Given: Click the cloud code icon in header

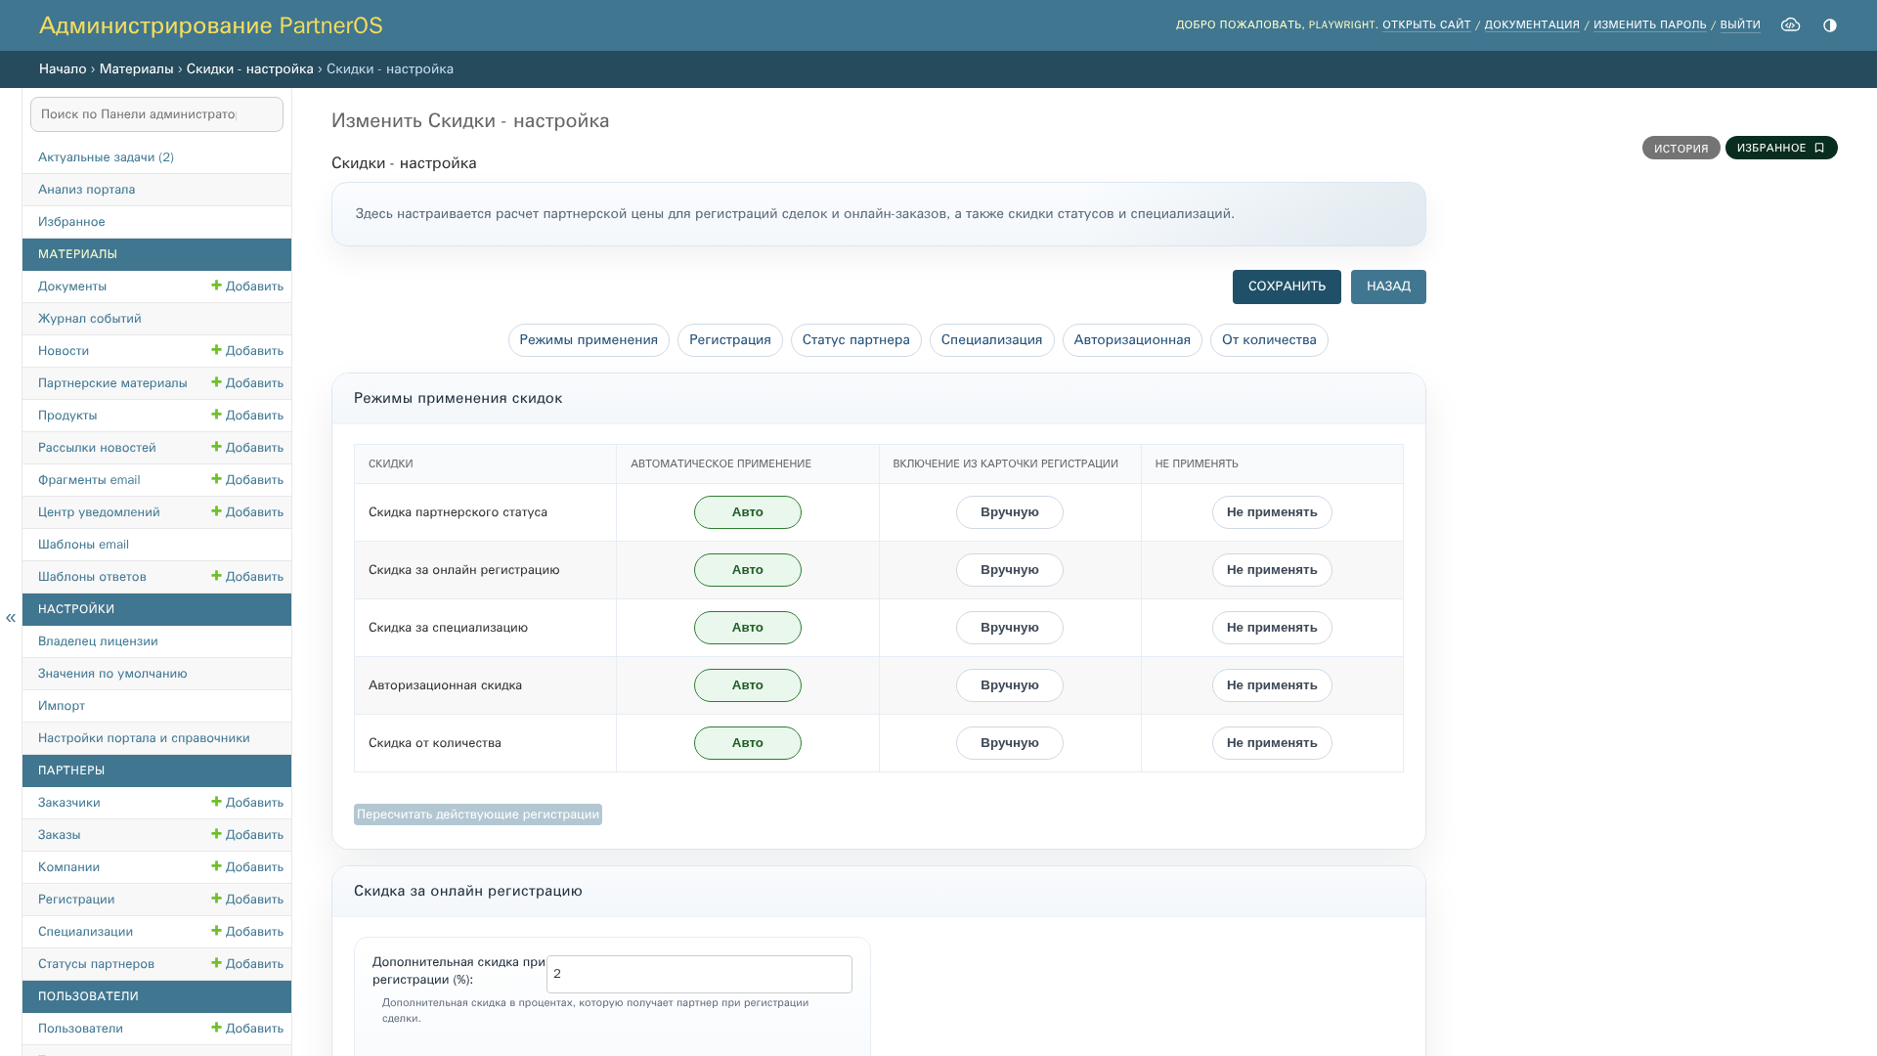Looking at the screenshot, I should click(1790, 25).
